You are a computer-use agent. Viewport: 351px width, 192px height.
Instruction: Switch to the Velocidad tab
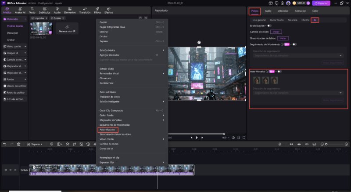(283, 10)
